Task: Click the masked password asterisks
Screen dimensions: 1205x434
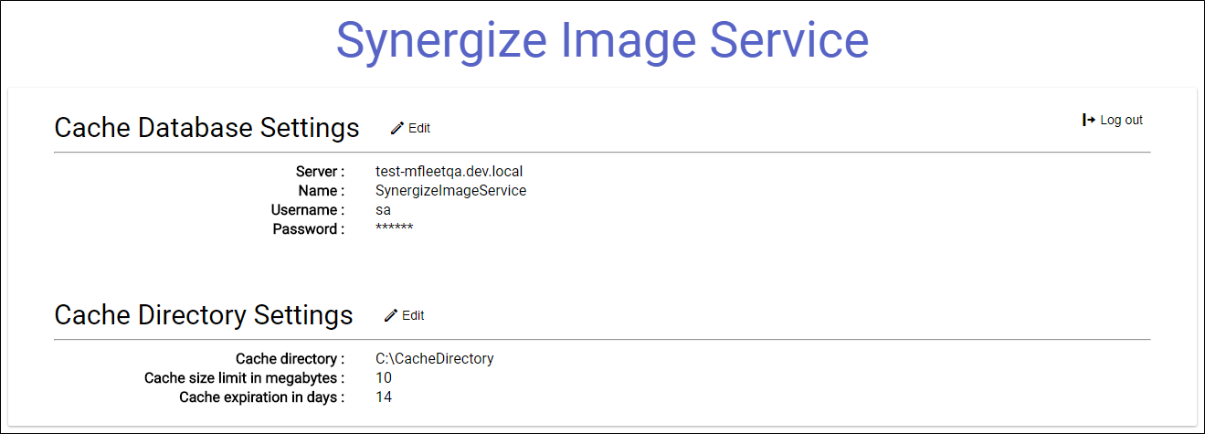Action: [x=395, y=228]
